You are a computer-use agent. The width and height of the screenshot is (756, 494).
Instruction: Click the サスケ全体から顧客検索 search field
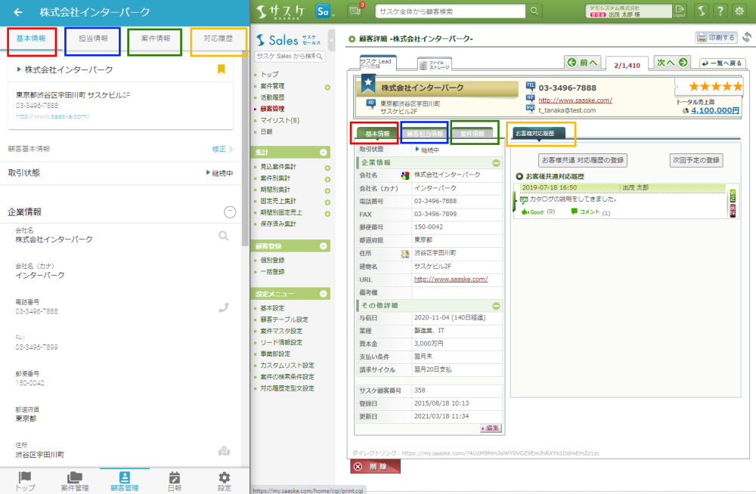451,11
